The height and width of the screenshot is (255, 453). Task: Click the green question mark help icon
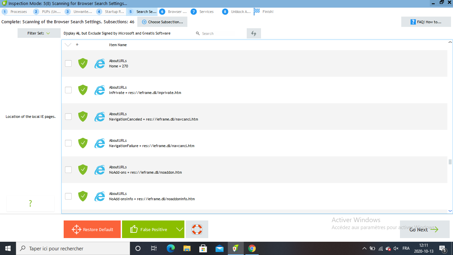[30, 204]
